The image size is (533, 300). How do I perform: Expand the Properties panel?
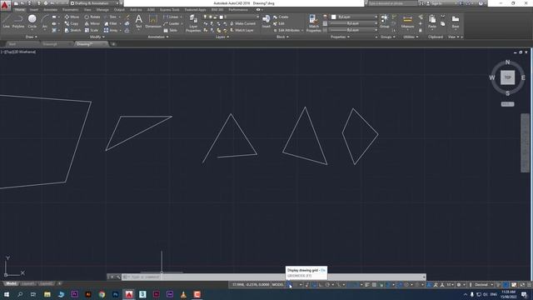[x=340, y=37]
